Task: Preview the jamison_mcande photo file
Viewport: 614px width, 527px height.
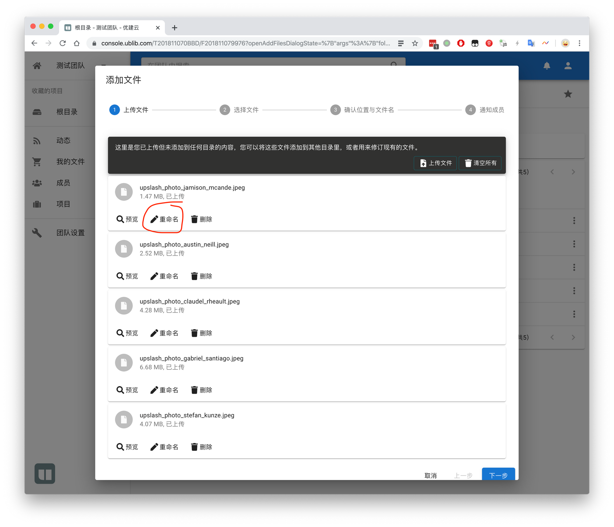Action: coord(127,219)
